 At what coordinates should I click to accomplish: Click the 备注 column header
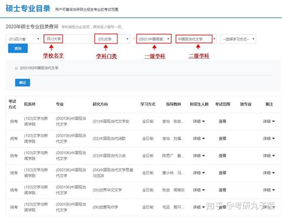(270, 104)
